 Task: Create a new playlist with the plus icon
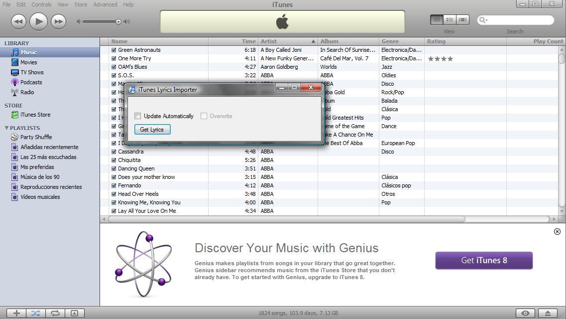(x=15, y=313)
